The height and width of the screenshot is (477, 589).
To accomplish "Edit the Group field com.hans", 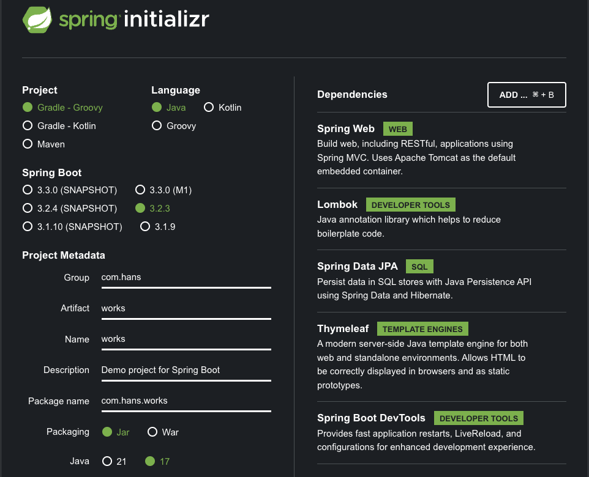I will pyautogui.click(x=186, y=278).
